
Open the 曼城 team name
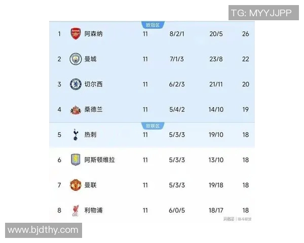click(90, 59)
